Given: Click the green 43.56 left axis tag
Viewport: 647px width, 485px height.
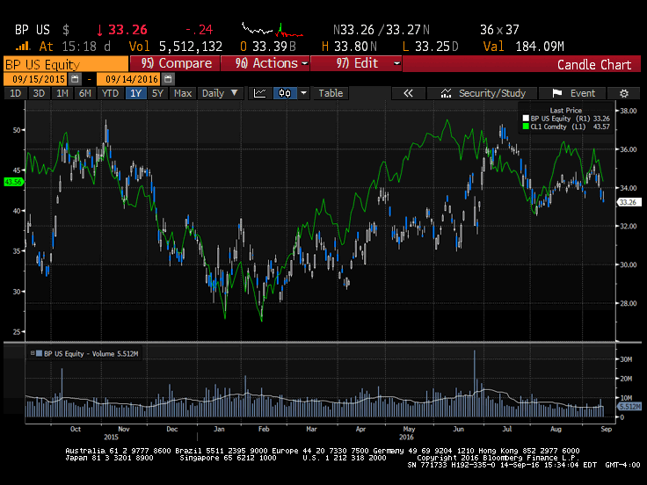Looking at the screenshot, I should coord(13,182).
